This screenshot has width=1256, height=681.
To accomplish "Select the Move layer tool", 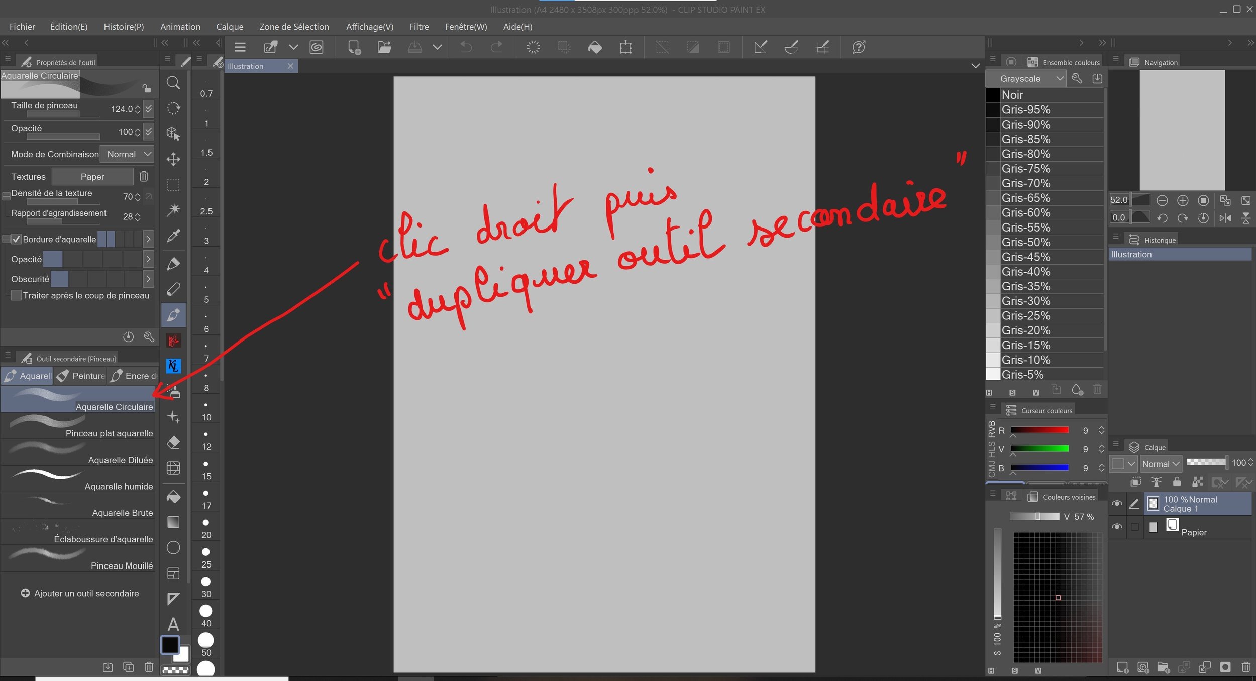I will coord(173,159).
